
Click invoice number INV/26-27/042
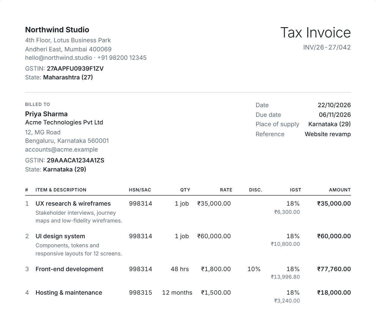pos(327,47)
